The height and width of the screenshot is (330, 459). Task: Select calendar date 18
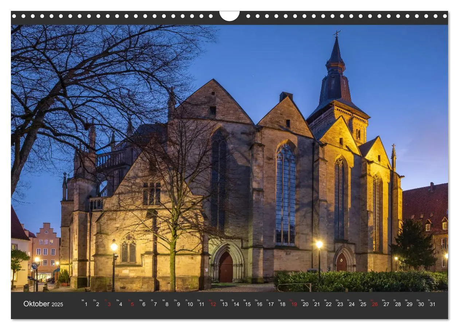coord(282,305)
